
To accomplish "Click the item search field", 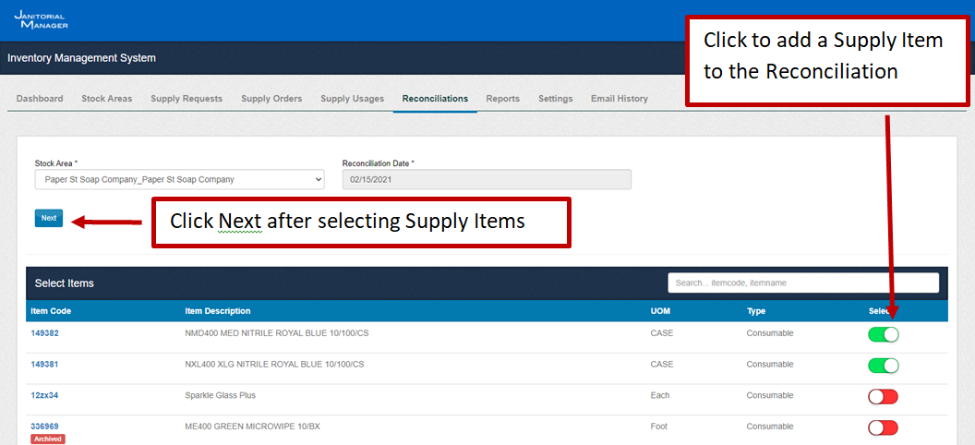I will coord(802,283).
